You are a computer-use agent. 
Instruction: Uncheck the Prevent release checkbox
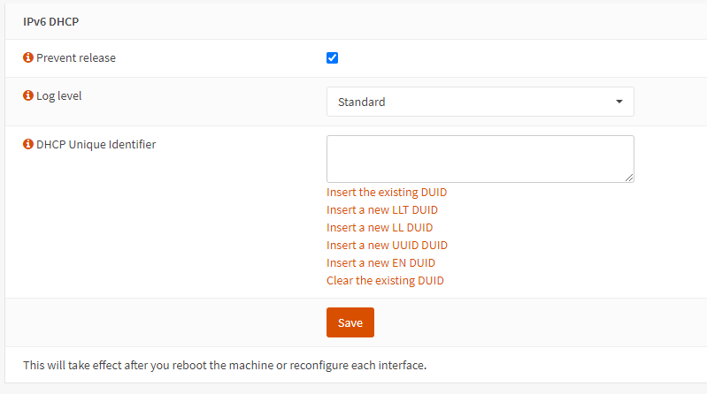333,58
